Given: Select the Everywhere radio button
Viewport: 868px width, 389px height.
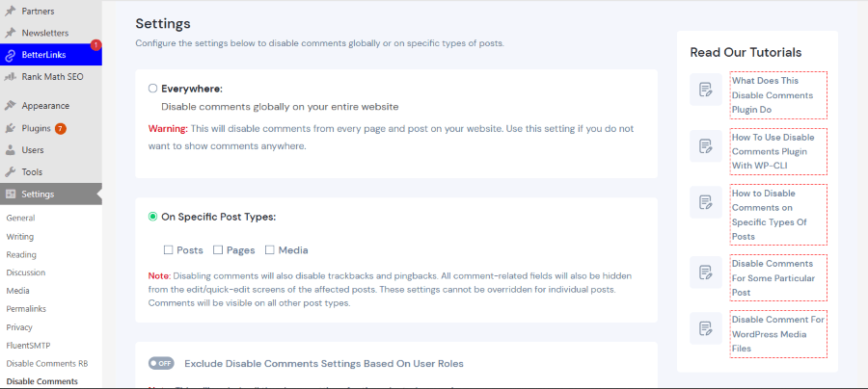Looking at the screenshot, I should (152, 89).
